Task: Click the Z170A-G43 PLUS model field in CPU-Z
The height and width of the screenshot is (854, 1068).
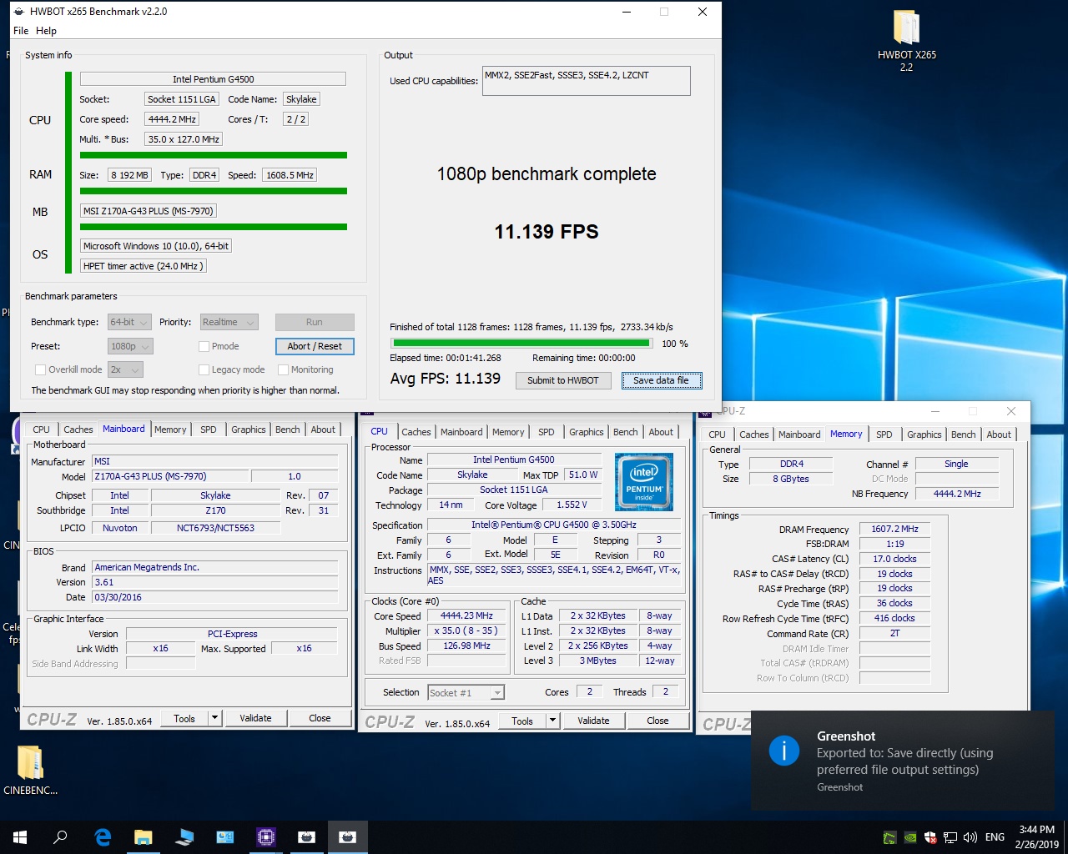Action: (x=169, y=476)
